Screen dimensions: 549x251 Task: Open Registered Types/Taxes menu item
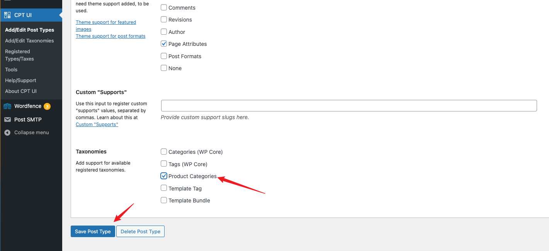click(19, 55)
